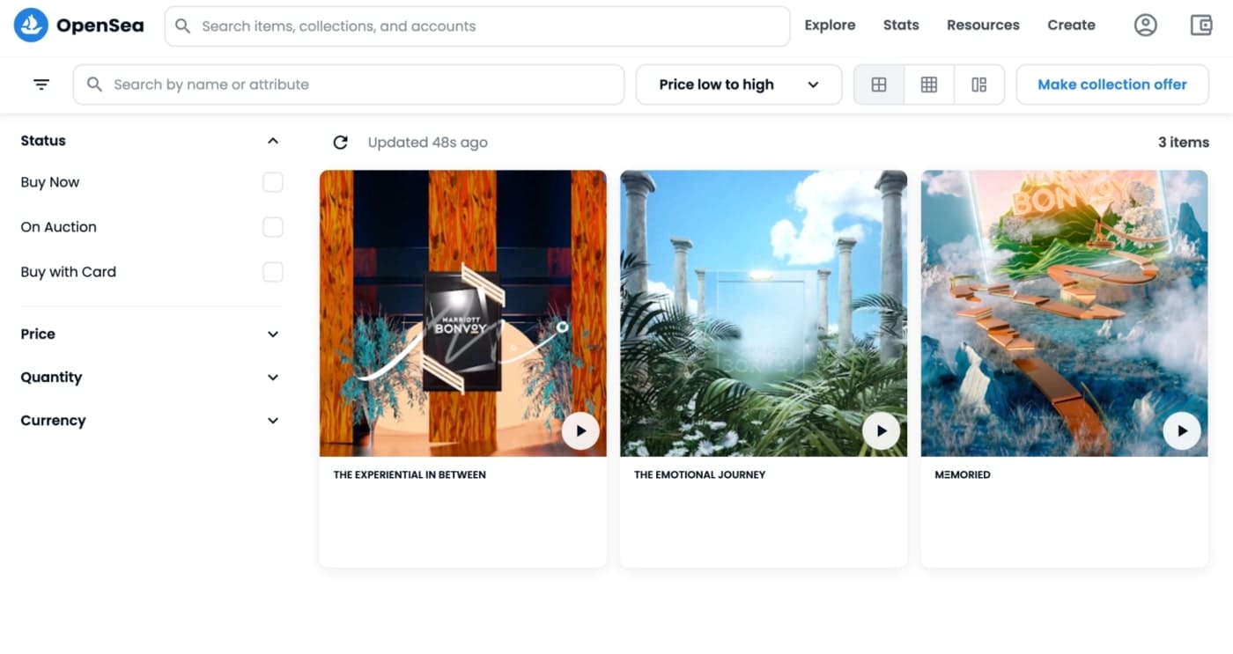Screen dimensions: 1233x654
Task: Check the On Auction checkbox
Action: tap(273, 227)
